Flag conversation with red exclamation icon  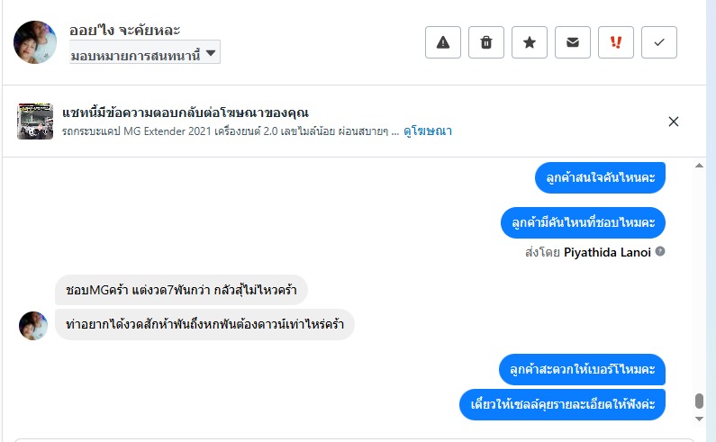coord(616,42)
